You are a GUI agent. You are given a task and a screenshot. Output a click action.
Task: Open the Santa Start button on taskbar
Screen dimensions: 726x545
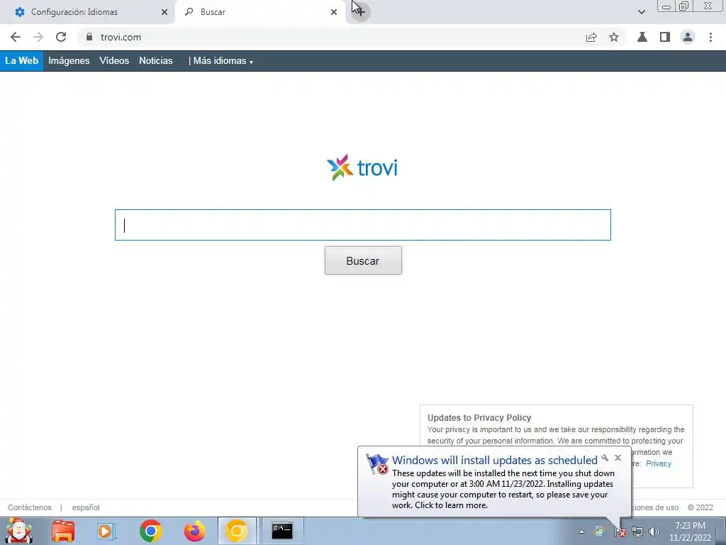[18, 531]
